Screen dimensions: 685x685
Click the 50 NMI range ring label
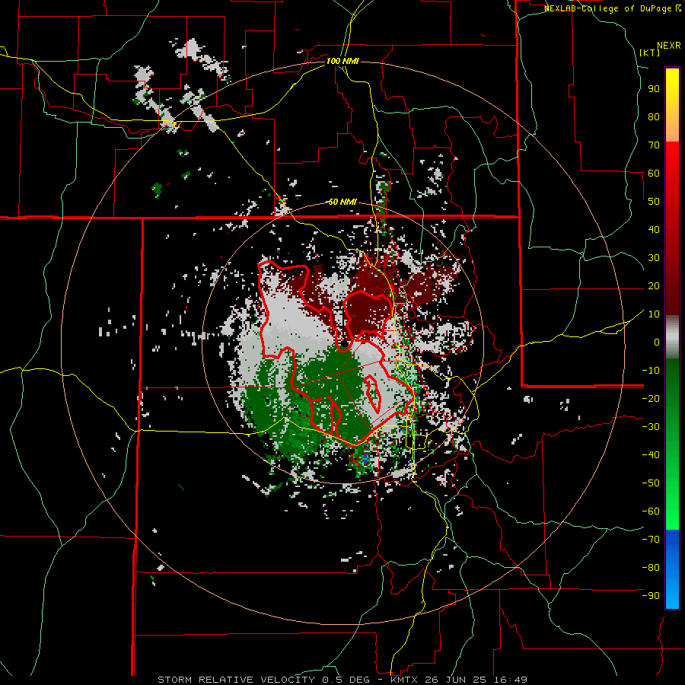(x=342, y=202)
